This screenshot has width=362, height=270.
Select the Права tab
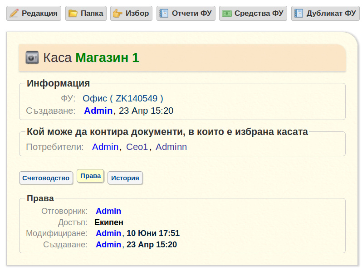coord(91,176)
